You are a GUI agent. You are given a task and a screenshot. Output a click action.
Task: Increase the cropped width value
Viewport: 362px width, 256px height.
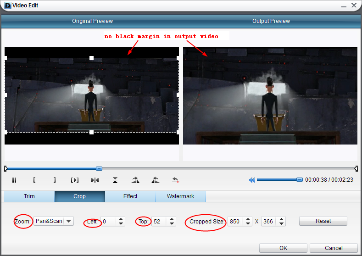248,219
